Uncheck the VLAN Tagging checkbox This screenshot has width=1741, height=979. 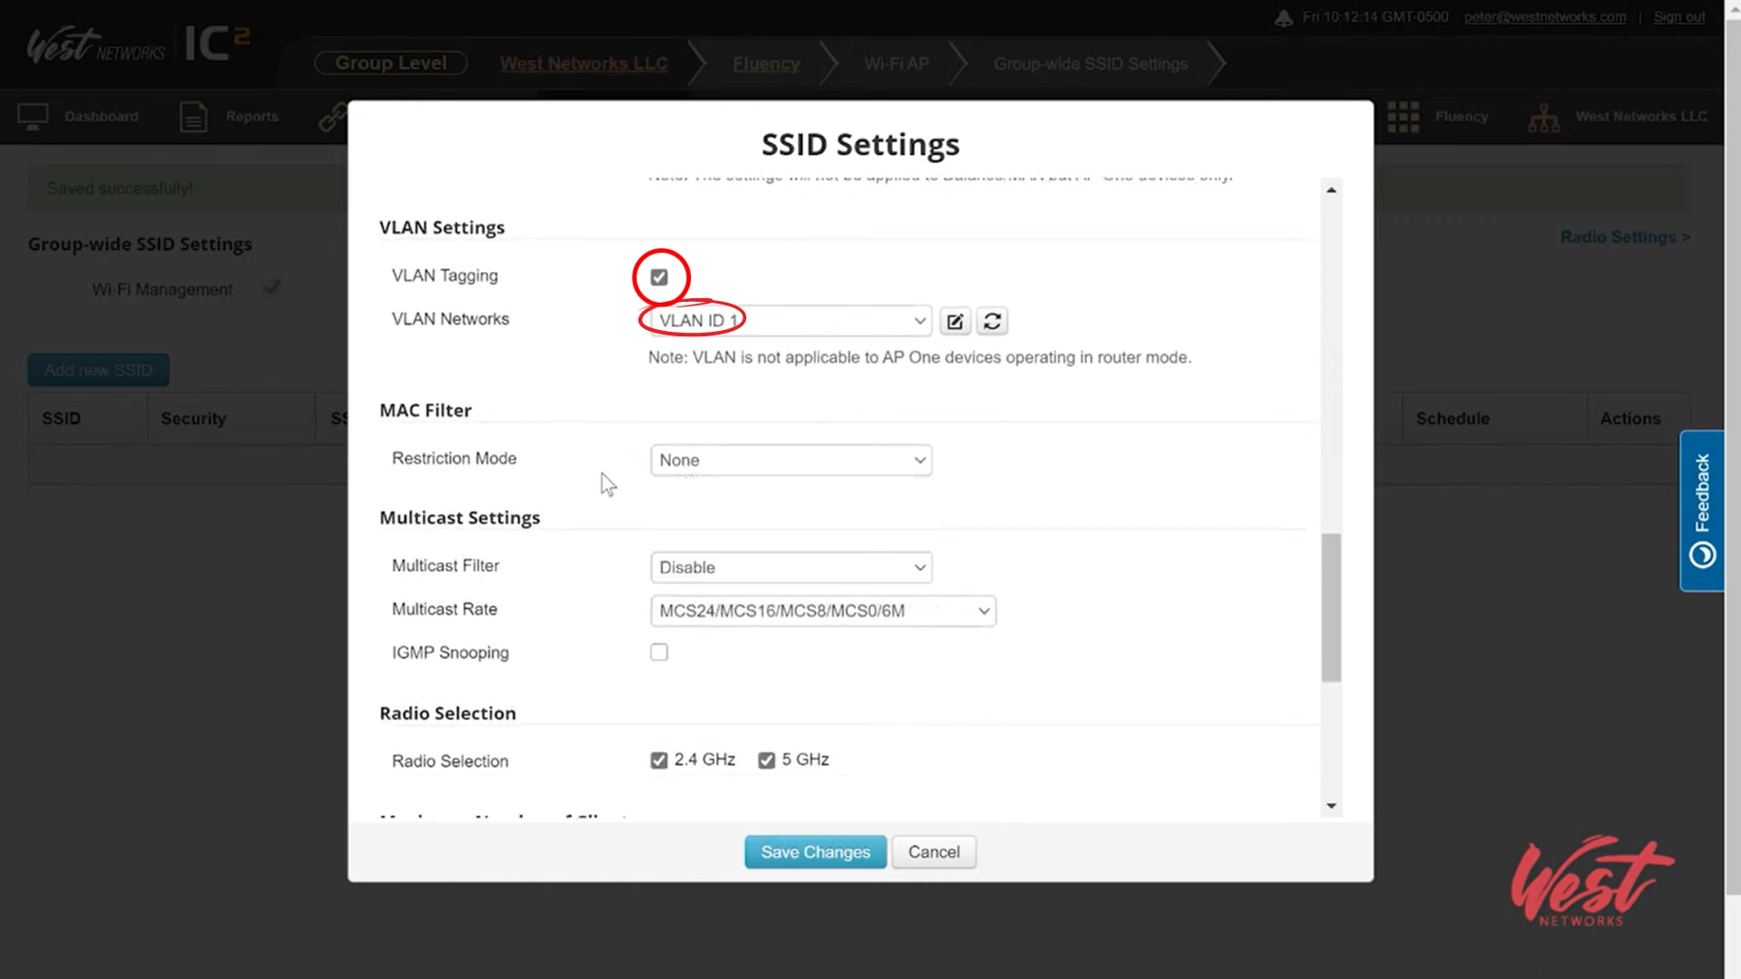[659, 277]
